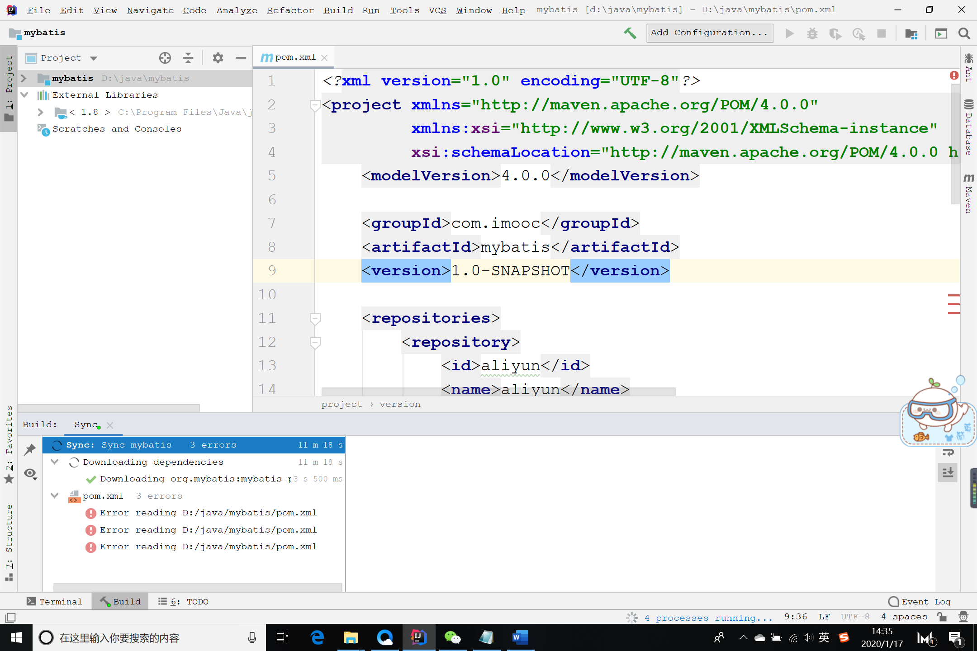Open the Event Log
977x651 pixels.
click(x=920, y=601)
